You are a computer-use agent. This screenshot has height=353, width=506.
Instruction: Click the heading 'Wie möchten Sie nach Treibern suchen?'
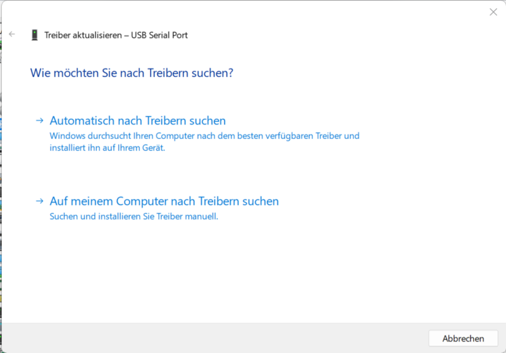click(132, 73)
